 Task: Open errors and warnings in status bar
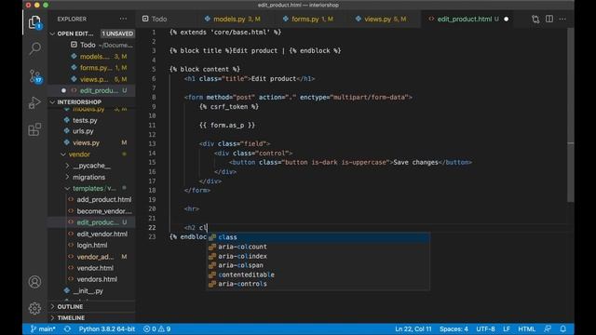click(156, 328)
